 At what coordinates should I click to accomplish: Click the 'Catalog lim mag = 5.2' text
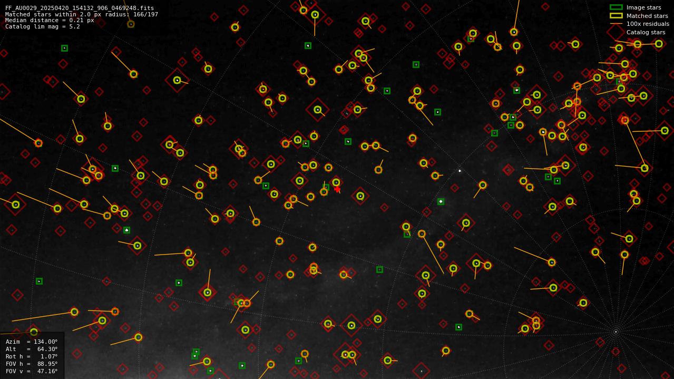43,27
